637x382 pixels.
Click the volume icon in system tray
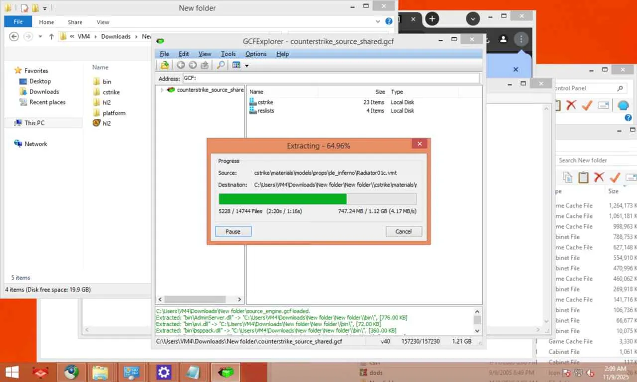click(591, 373)
